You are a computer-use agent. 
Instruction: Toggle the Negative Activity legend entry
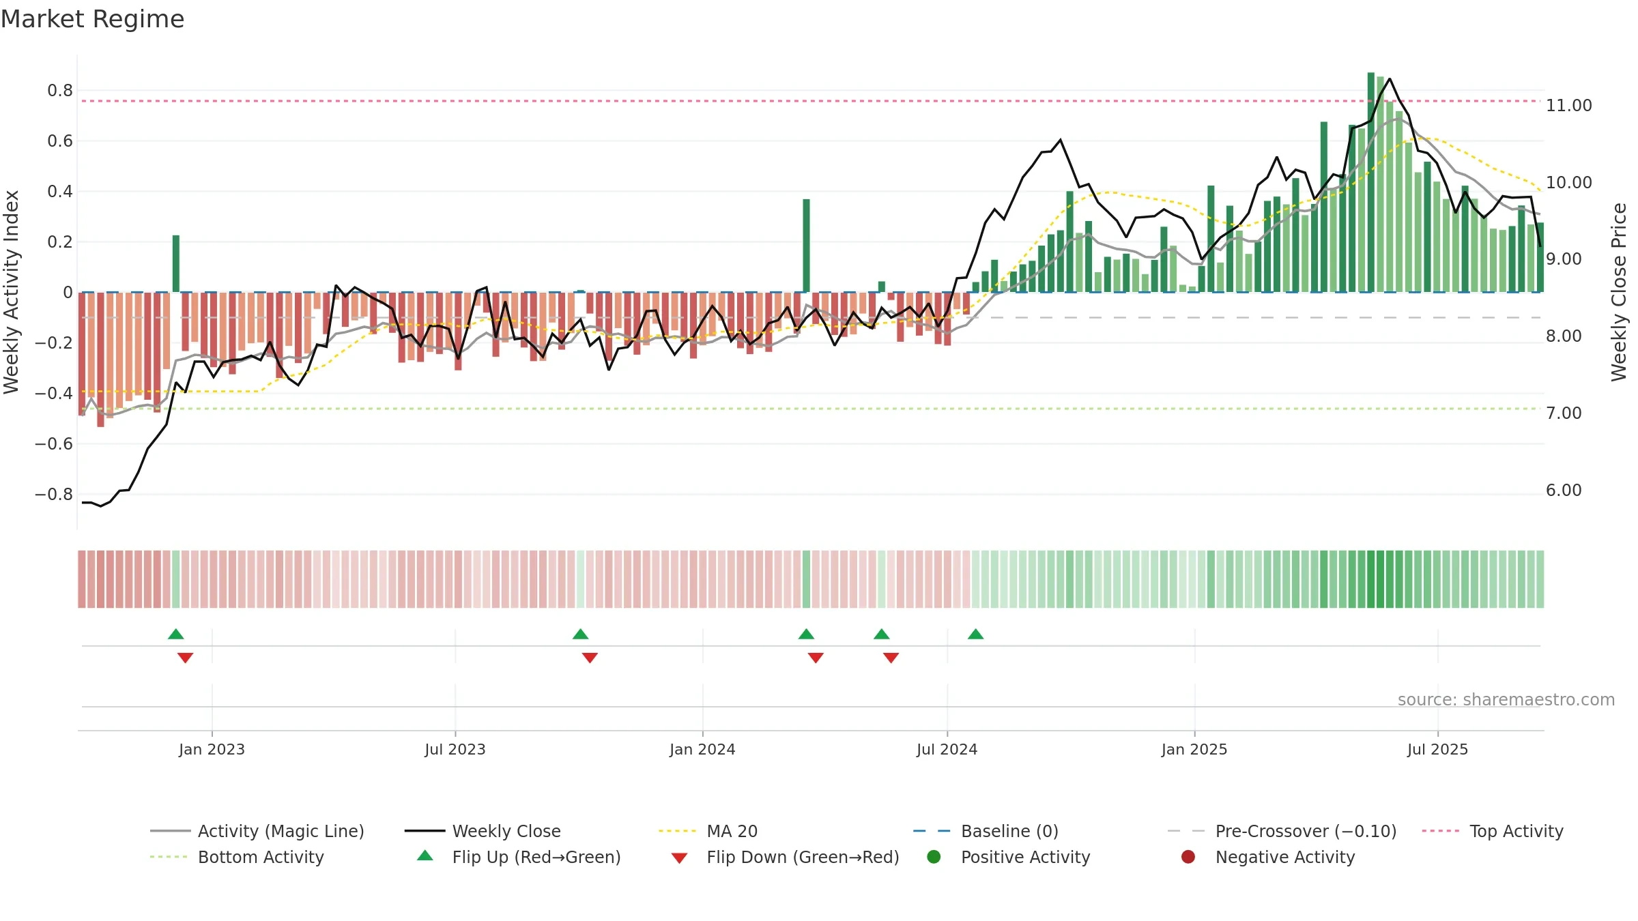(x=1267, y=857)
